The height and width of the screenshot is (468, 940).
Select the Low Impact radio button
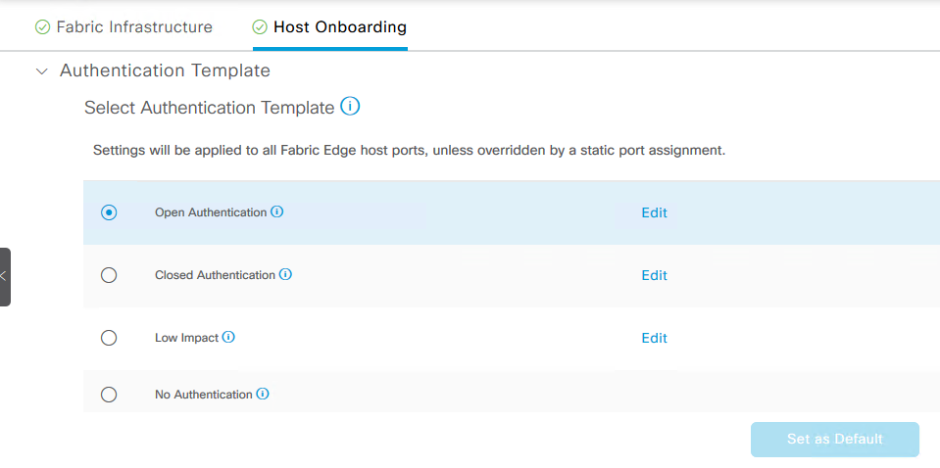click(x=109, y=338)
